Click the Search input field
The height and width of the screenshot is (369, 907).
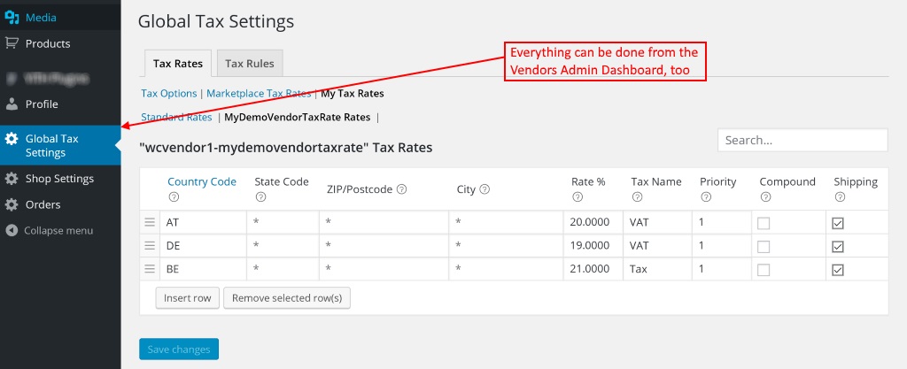(802, 140)
